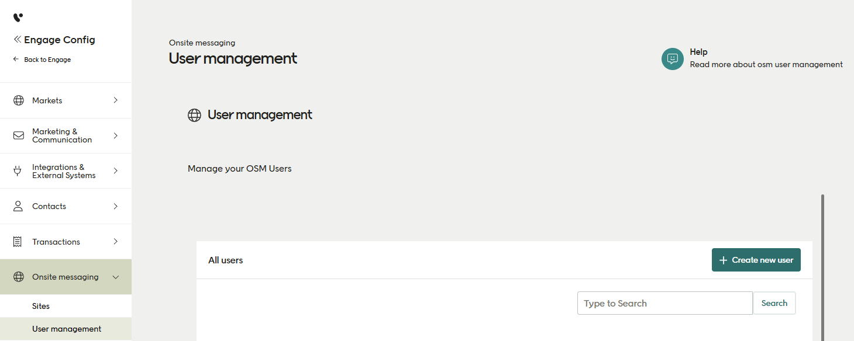
Task: Select User management in the sidebar
Action: click(x=66, y=328)
